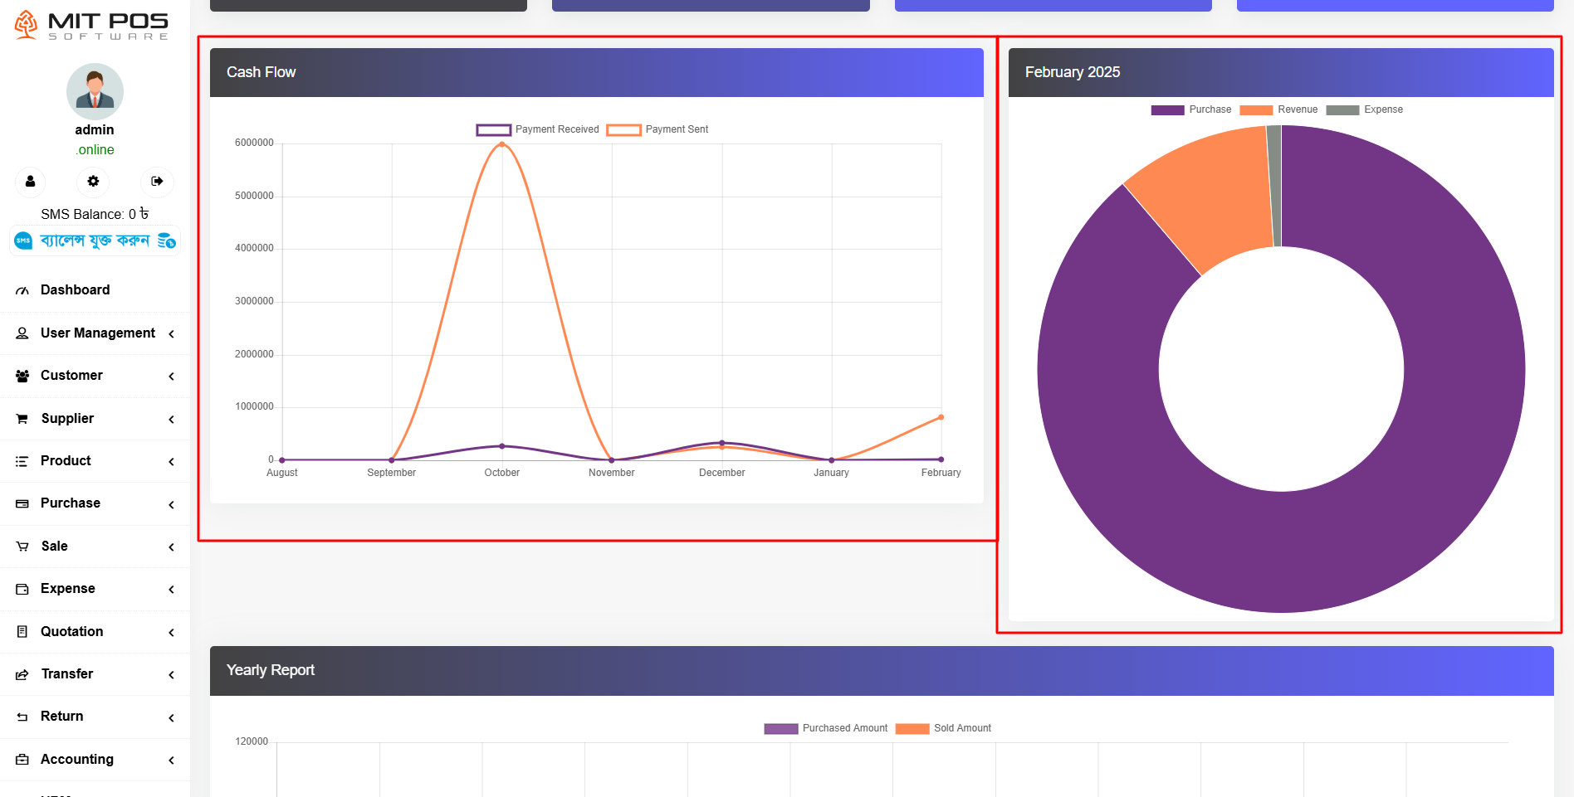Toggle Payment Received legend in Cash Flow

(x=538, y=129)
